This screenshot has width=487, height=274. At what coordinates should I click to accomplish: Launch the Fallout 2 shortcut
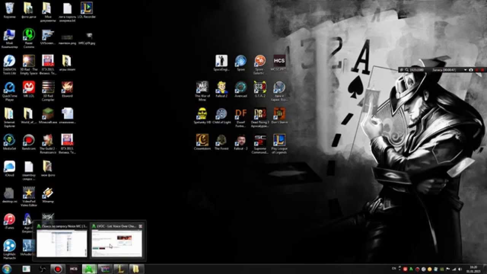click(x=221, y=89)
